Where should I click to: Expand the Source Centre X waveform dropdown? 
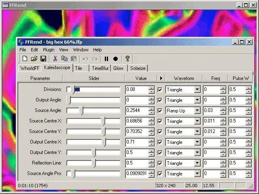197,121
